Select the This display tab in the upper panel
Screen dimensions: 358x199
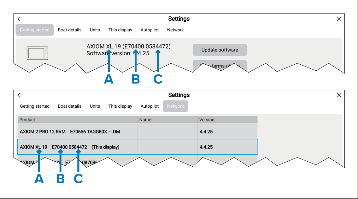pyautogui.click(x=120, y=30)
